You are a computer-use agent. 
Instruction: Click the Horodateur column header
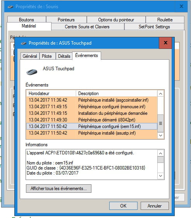pos(51,93)
